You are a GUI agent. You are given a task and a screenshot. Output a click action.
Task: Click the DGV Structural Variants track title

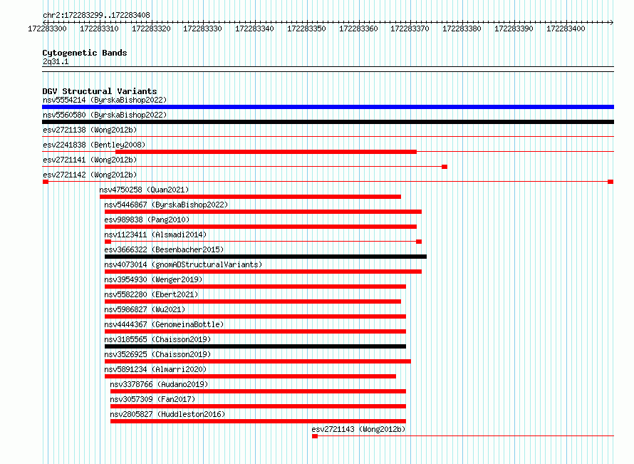pyautogui.click(x=100, y=91)
